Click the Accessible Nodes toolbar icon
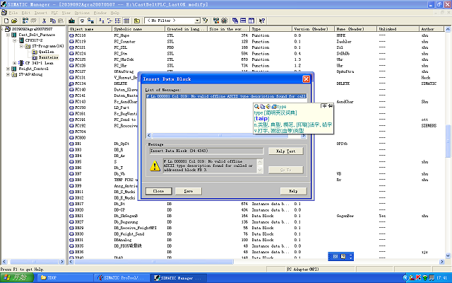Image resolution: width=452 pixels, height=283 pixels. click(25, 21)
